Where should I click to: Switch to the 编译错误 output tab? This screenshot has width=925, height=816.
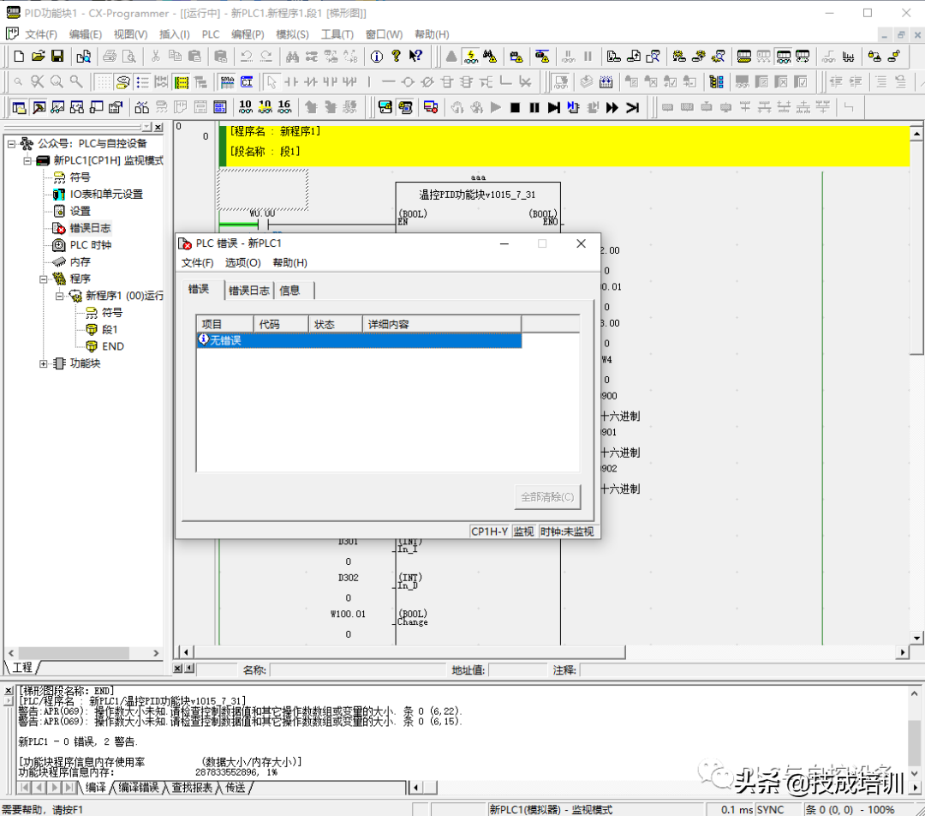pos(139,787)
